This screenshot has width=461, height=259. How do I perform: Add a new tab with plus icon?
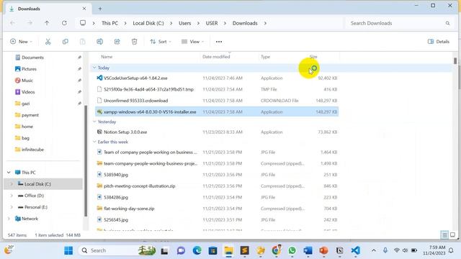pos(100,9)
